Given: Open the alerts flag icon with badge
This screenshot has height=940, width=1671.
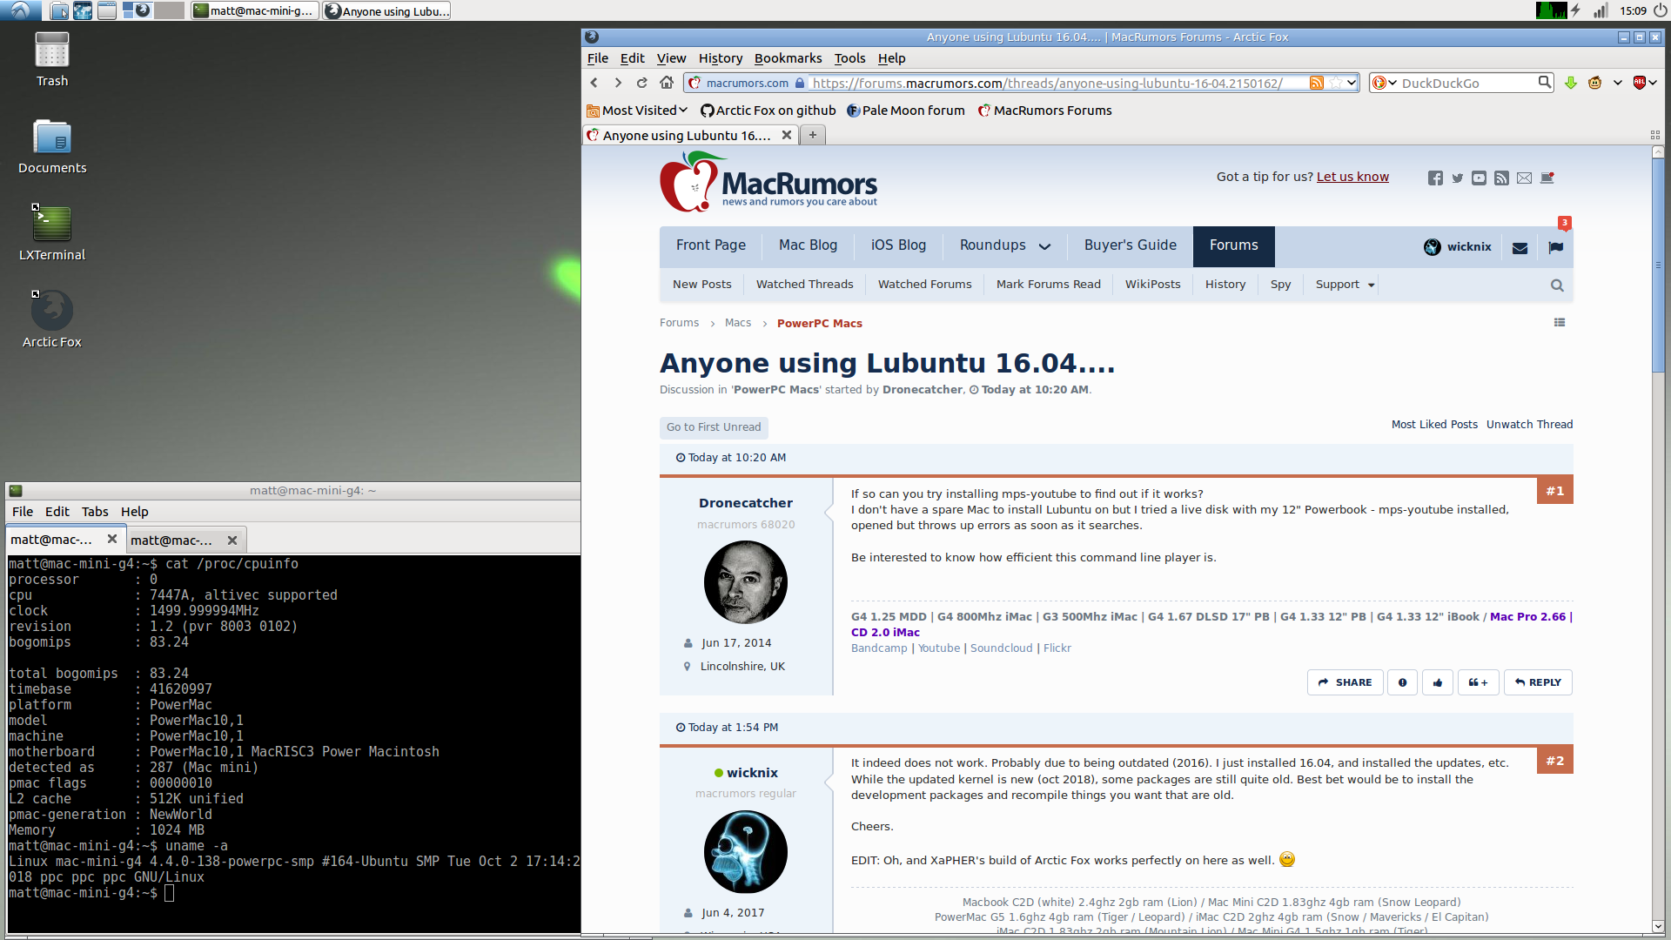Looking at the screenshot, I should click(x=1556, y=247).
